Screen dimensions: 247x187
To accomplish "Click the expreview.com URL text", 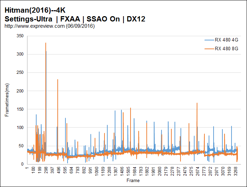I will (x=50, y=26).
